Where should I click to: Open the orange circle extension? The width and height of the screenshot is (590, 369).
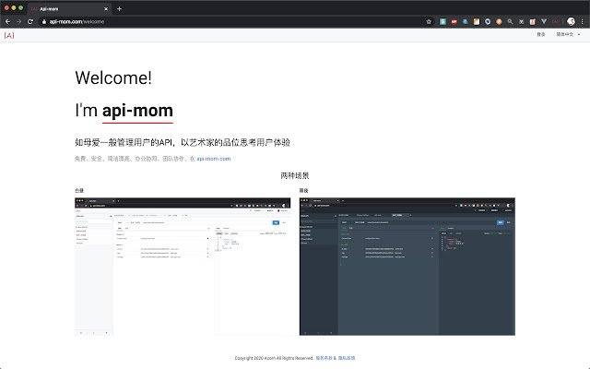point(499,22)
